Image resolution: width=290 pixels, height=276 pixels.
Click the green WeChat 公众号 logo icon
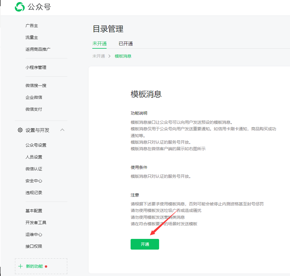click(20, 7)
